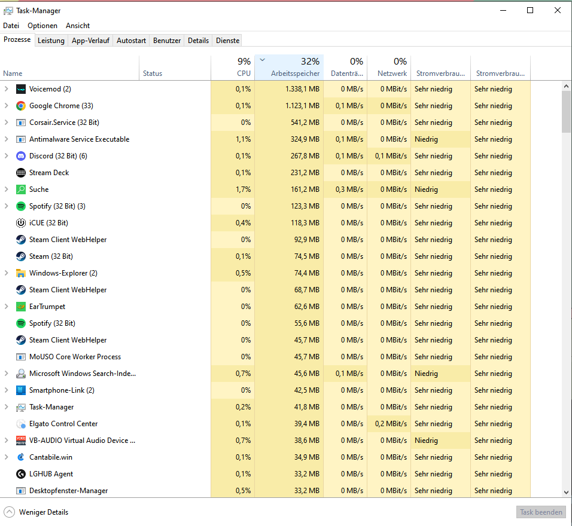
Task: Open the Ansicht menu
Action: point(78,26)
